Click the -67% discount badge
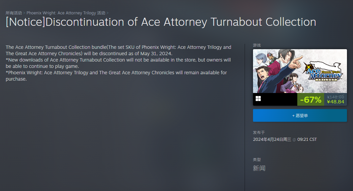The width and height of the screenshot is (353, 191). 310,100
